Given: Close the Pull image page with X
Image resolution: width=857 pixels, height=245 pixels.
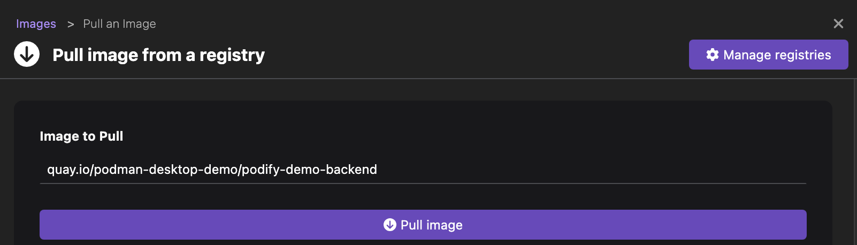Looking at the screenshot, I should (838, 24).
